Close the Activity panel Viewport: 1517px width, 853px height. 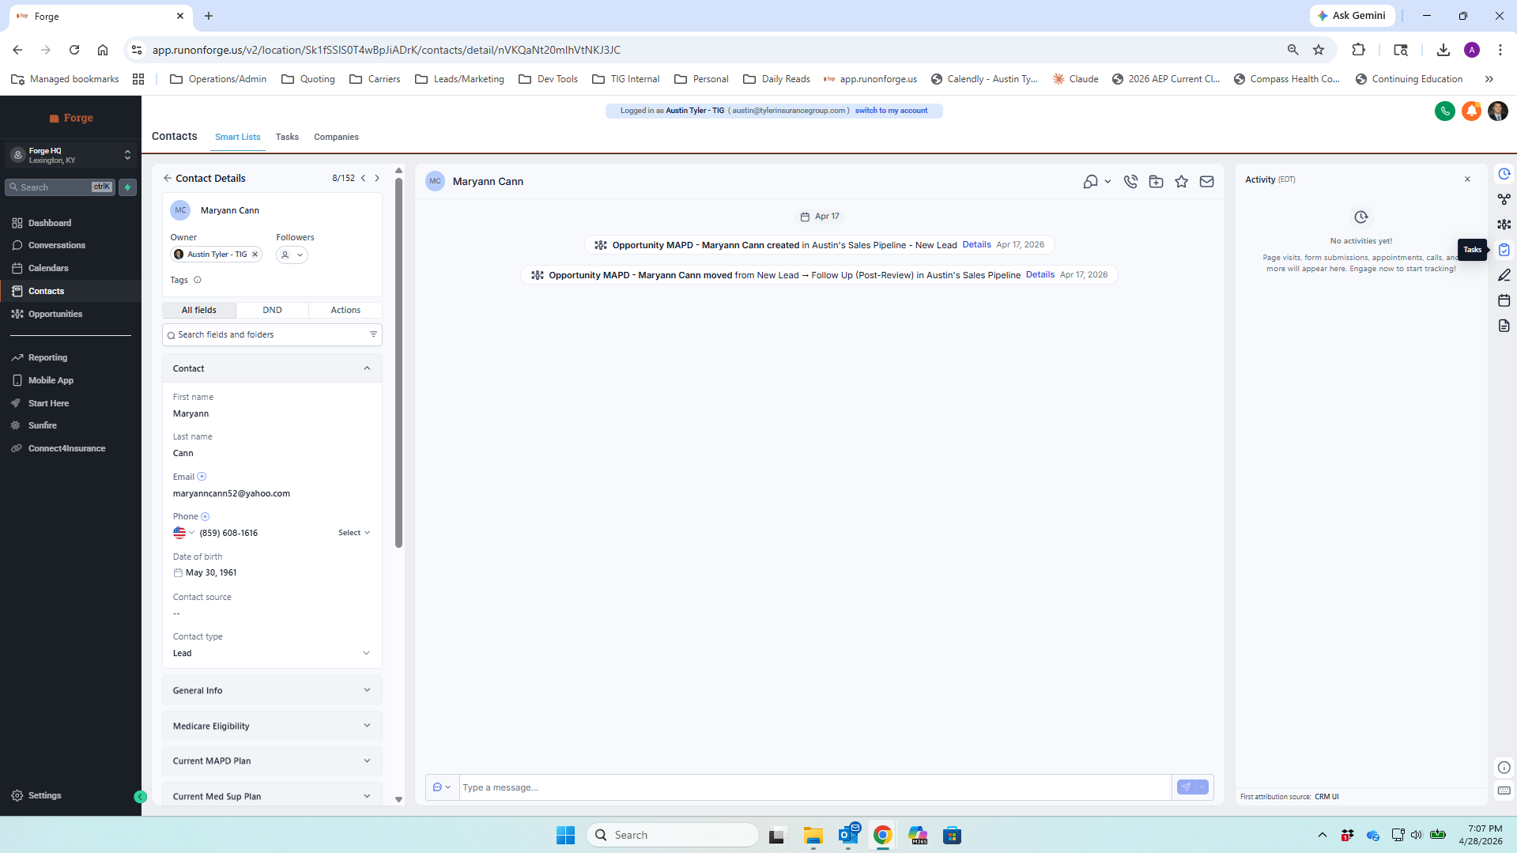point(1467,179)
